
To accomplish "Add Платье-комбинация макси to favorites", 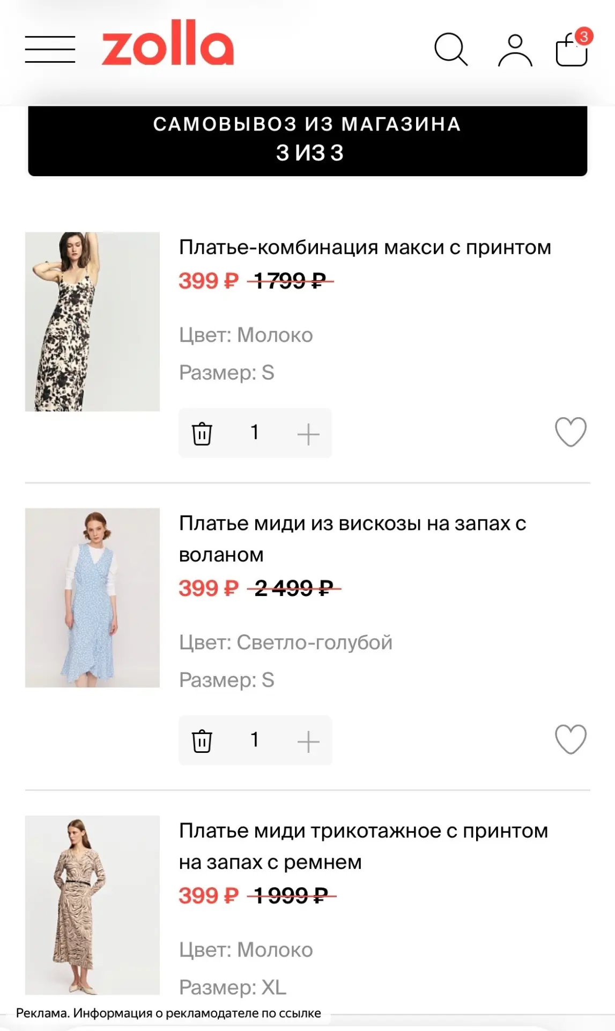I will [570, 432].
